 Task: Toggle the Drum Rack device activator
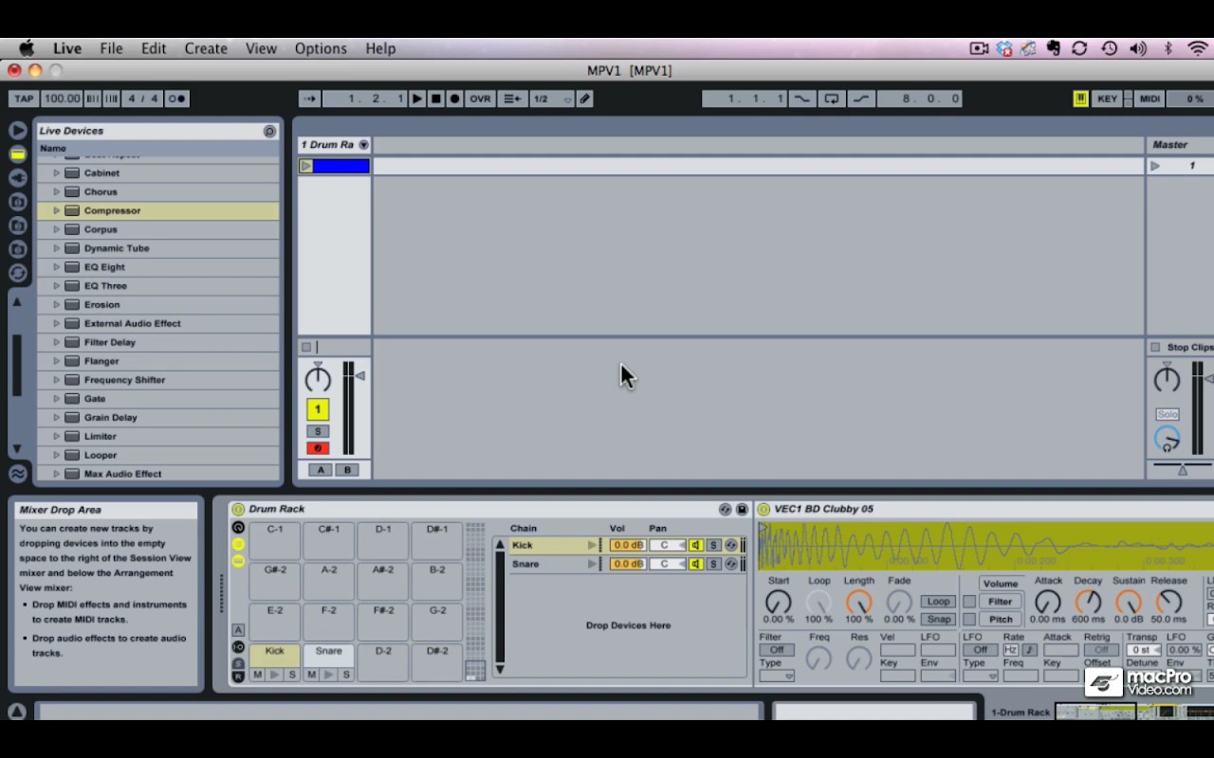pyautogui.click(x=238, y=510)
